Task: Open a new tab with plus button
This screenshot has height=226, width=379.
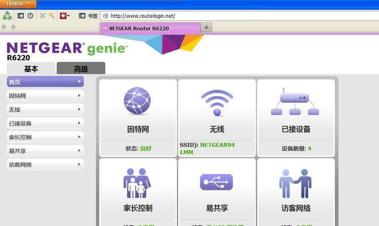Action: [x=206, y=28]
